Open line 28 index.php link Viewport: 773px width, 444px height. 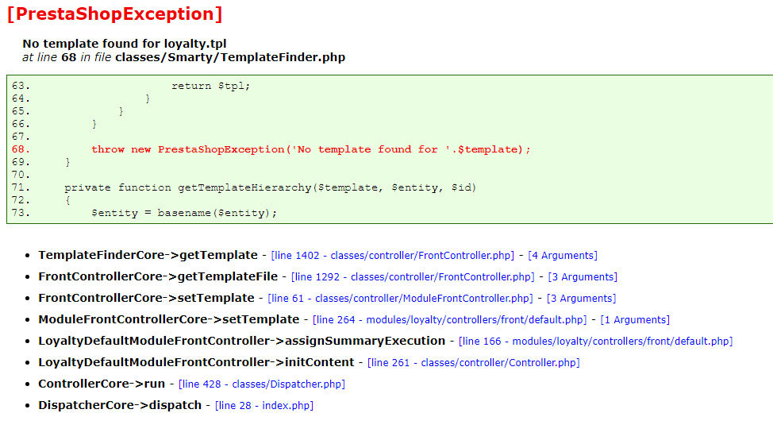tap(264, 406)
